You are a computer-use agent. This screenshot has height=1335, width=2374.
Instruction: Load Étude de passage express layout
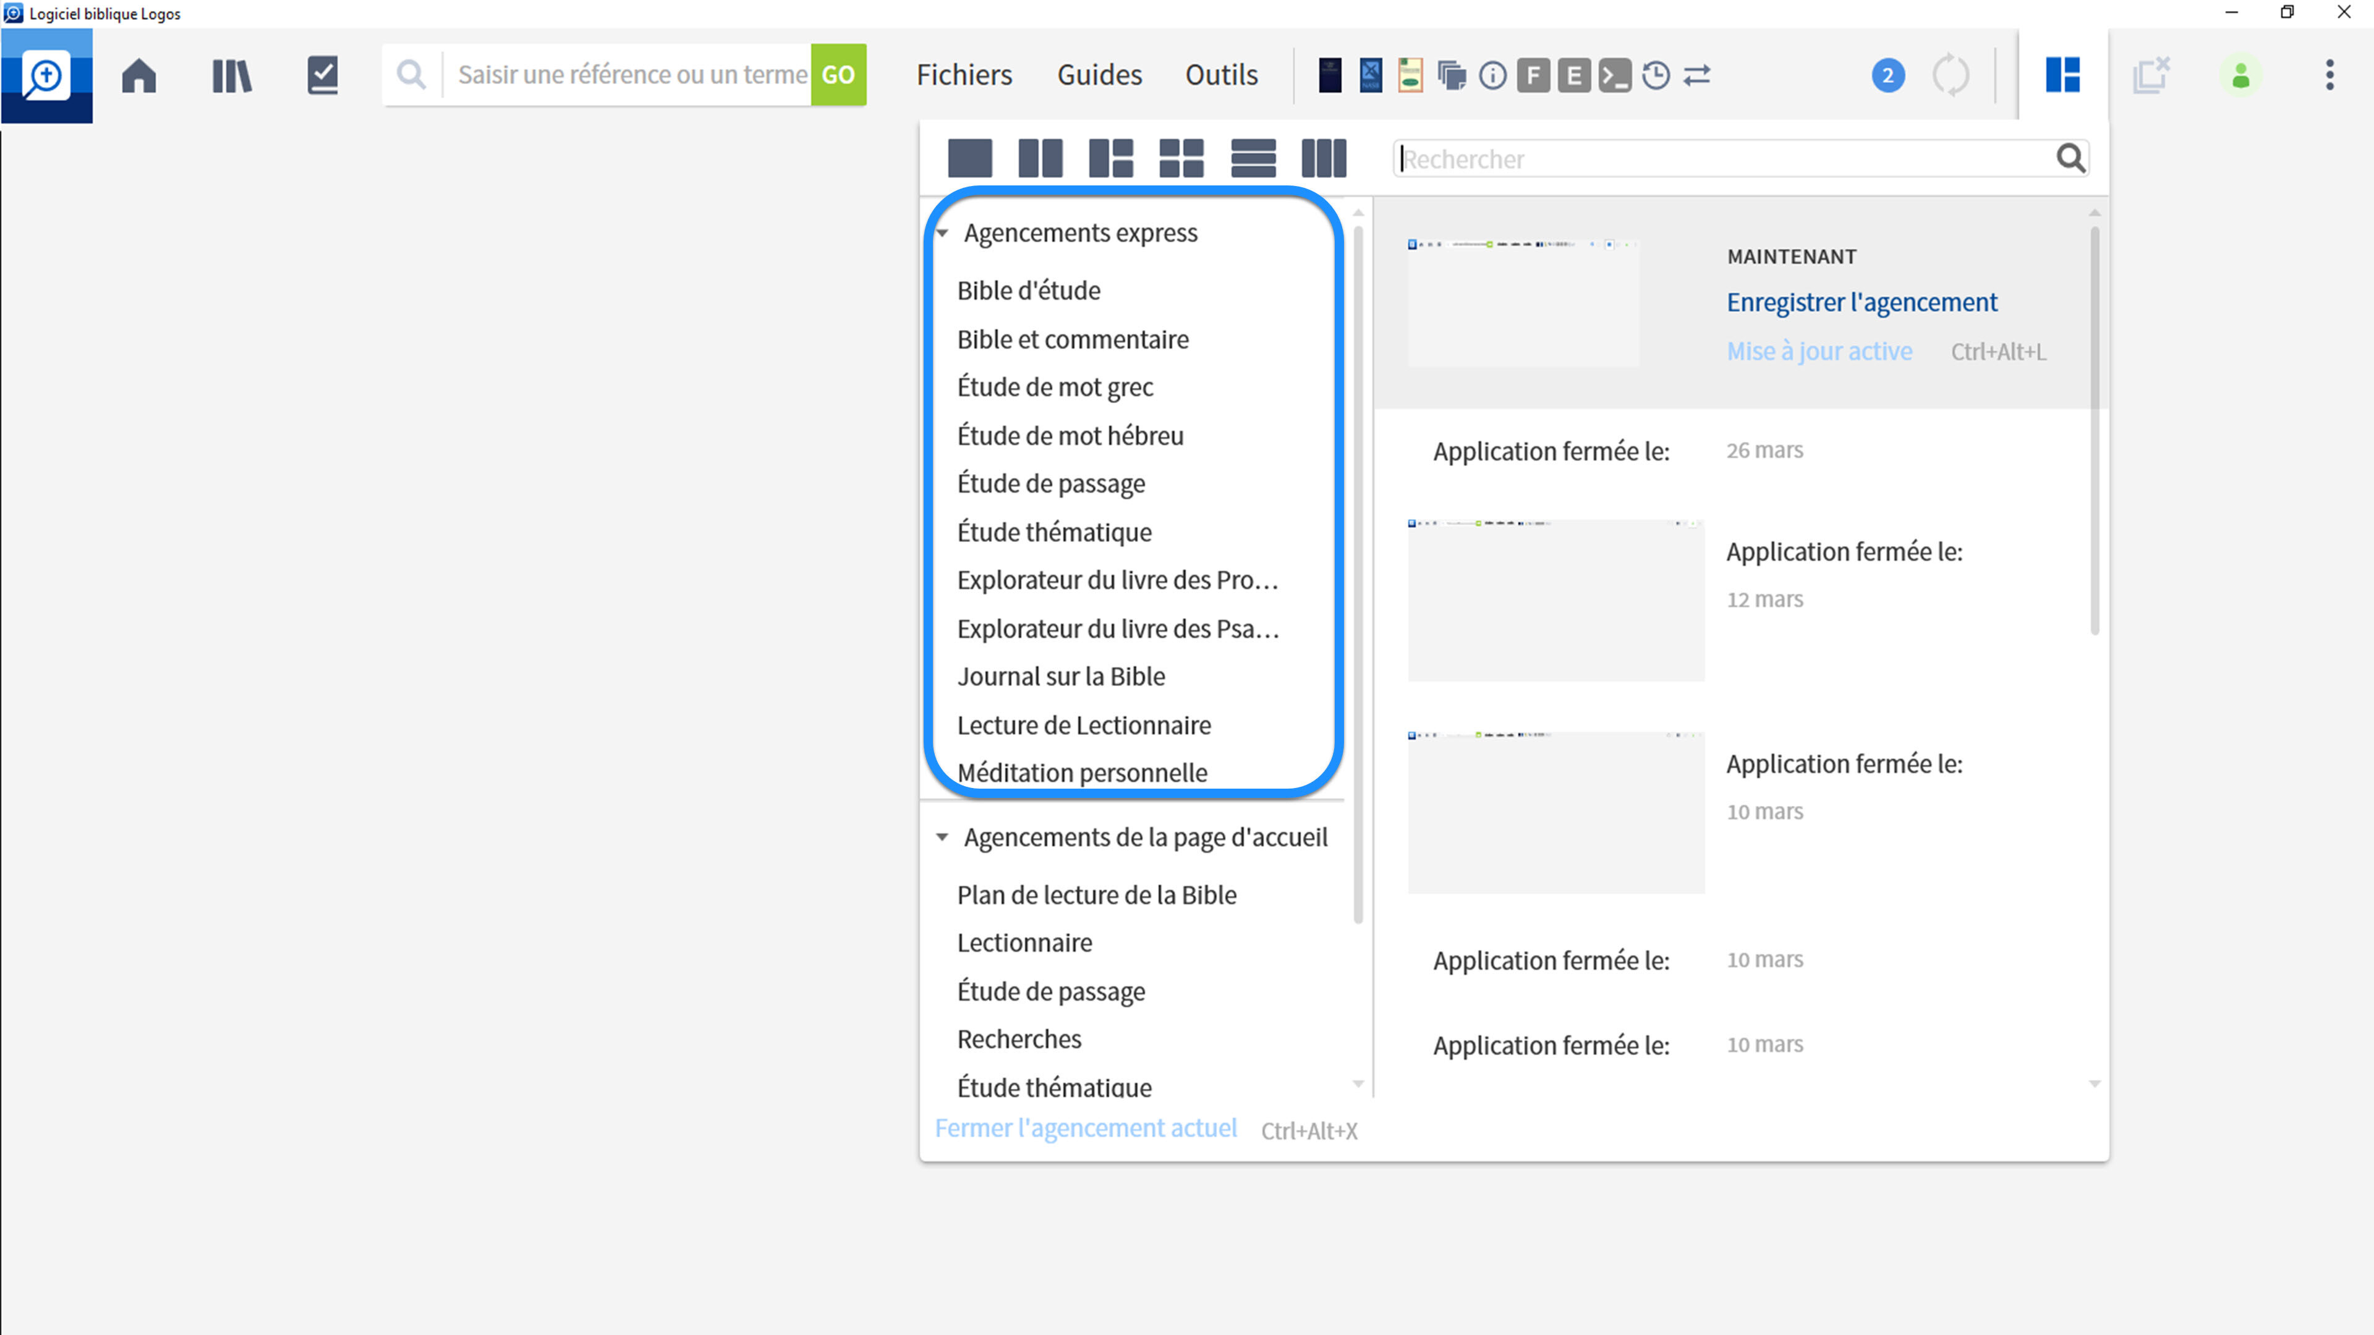[x=1050, y=484]
